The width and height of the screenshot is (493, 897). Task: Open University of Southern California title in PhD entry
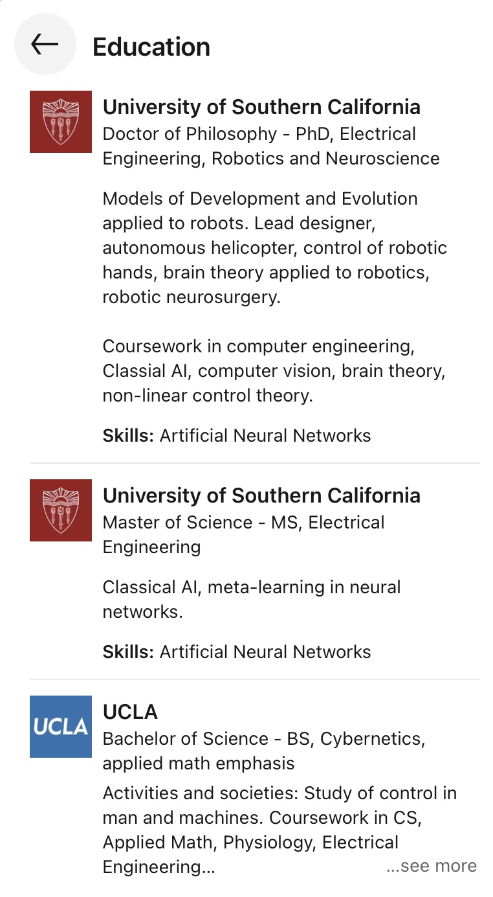point(261,107)
